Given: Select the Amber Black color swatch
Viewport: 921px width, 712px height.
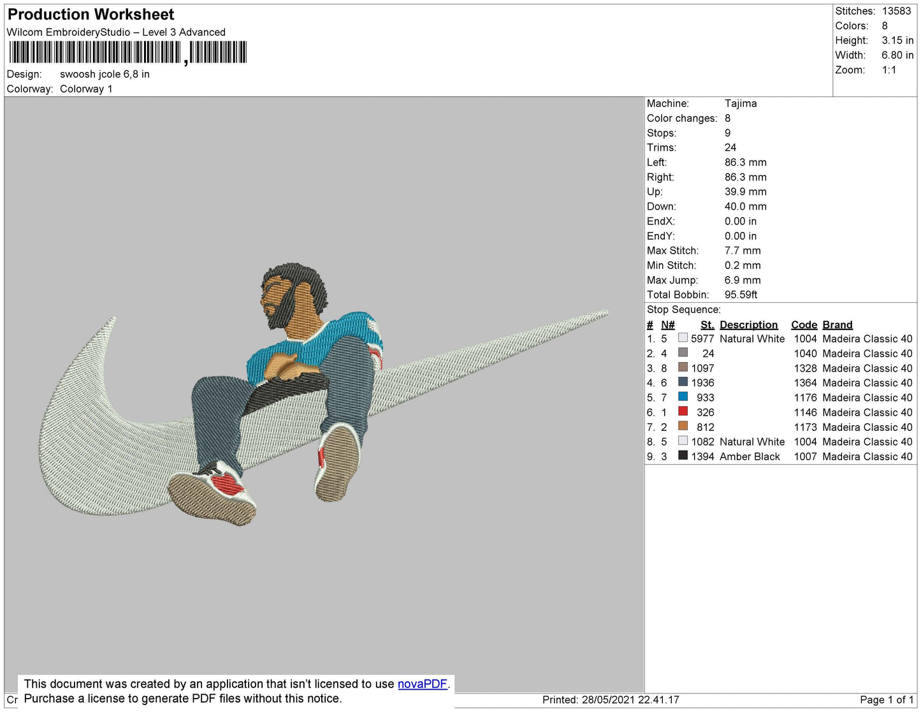Looking at the screenshot, I should 683,455.
